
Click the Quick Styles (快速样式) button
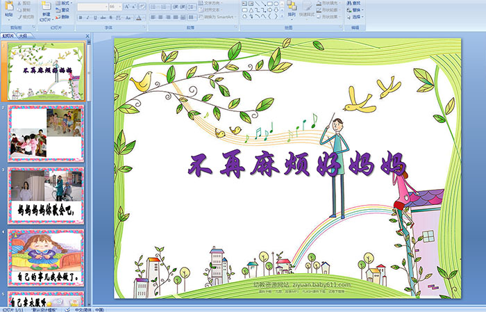(x=307, y=9)
